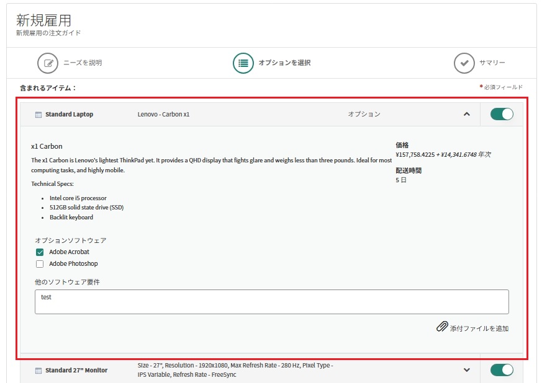Click the Standard Laptop title
This screenshot has width=542, height=383.
click(69, 114)
